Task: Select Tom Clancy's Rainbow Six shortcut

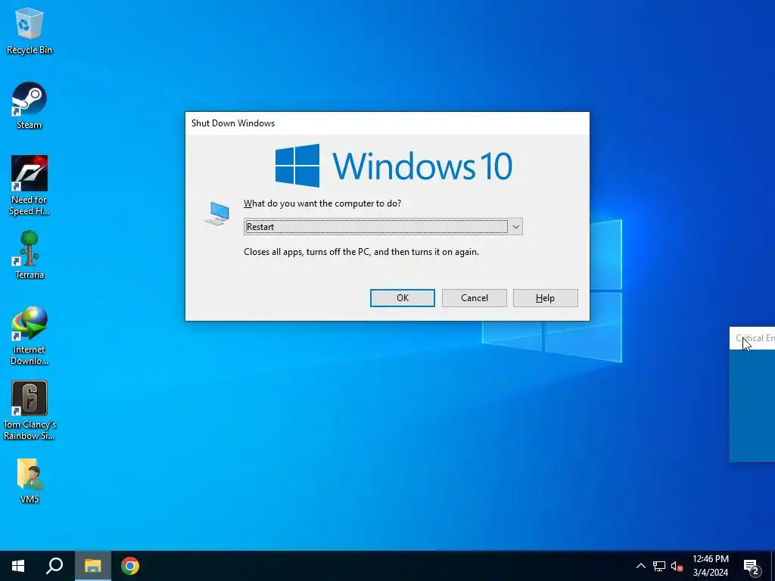Action: [x=30, y=410]
